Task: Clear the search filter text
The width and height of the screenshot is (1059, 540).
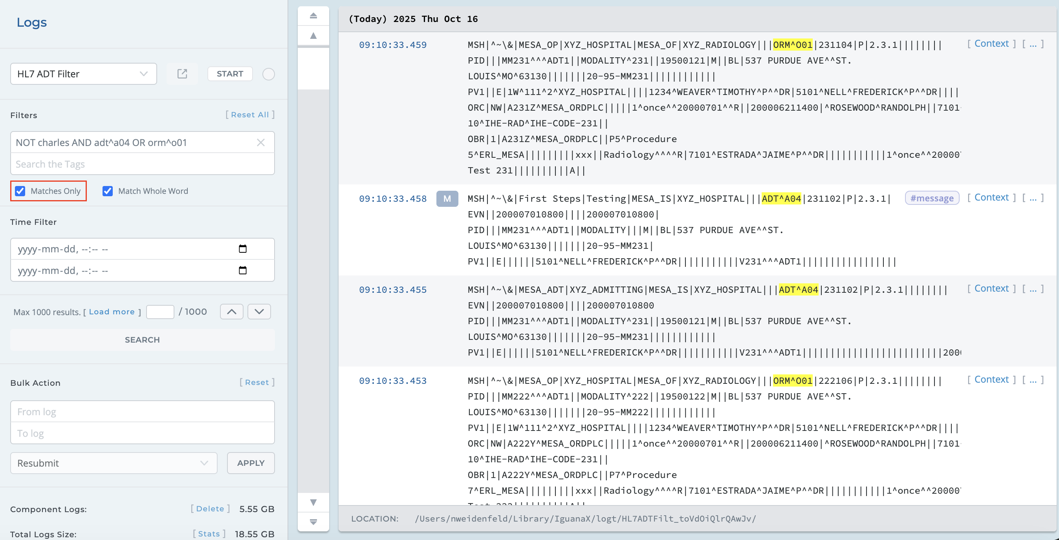Action: pos(261,142)
